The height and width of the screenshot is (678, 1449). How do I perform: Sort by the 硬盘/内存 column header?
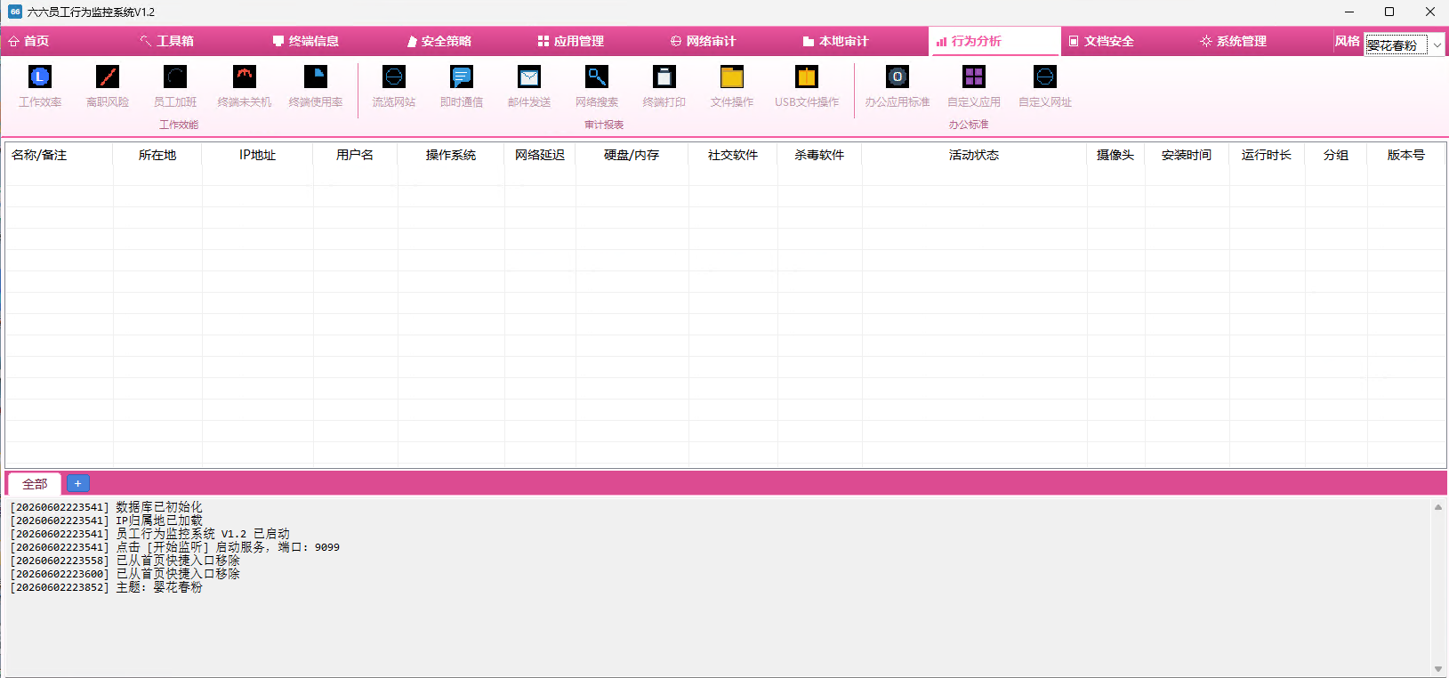coord(632,155)
